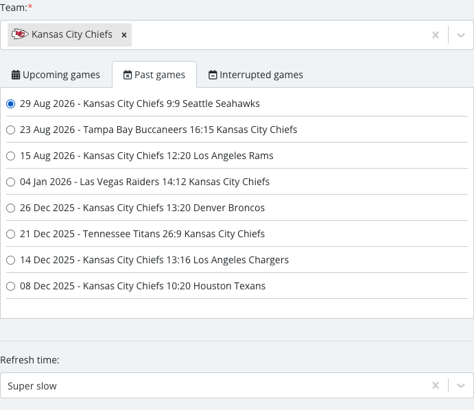
Task: Click the Kansas City Chiefs logo icon
Action: (x=20, y=34)
